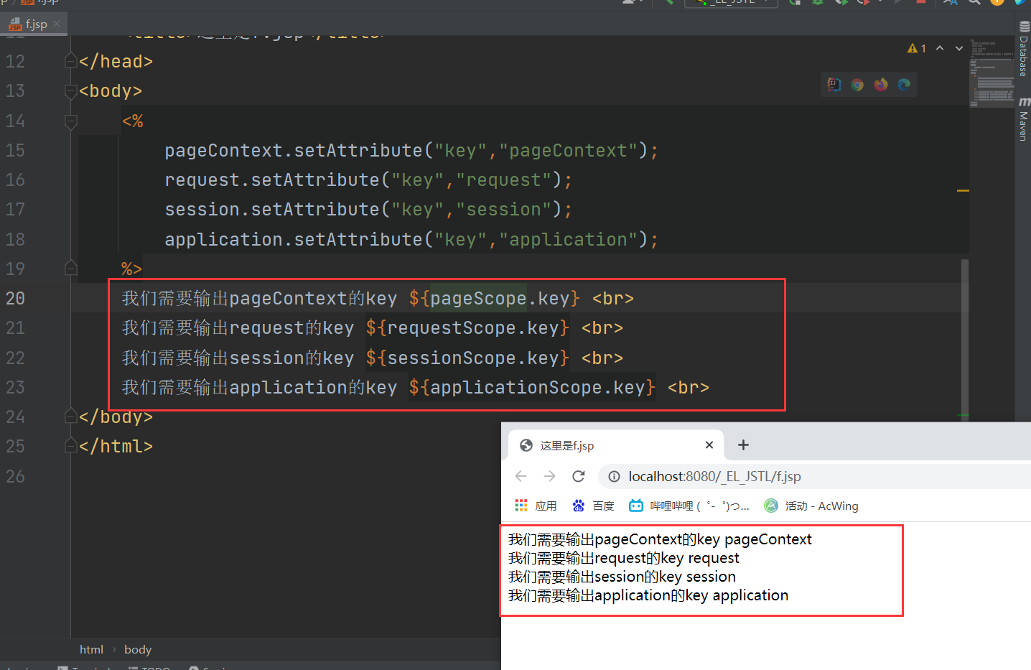Open the Database tool window
Image resolution: width=1031 pixels, height=670 pixels.
(1024, 49)
